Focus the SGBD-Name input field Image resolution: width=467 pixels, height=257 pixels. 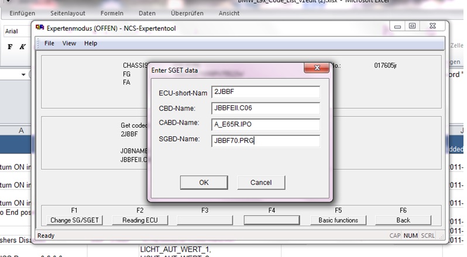point(265,141)
